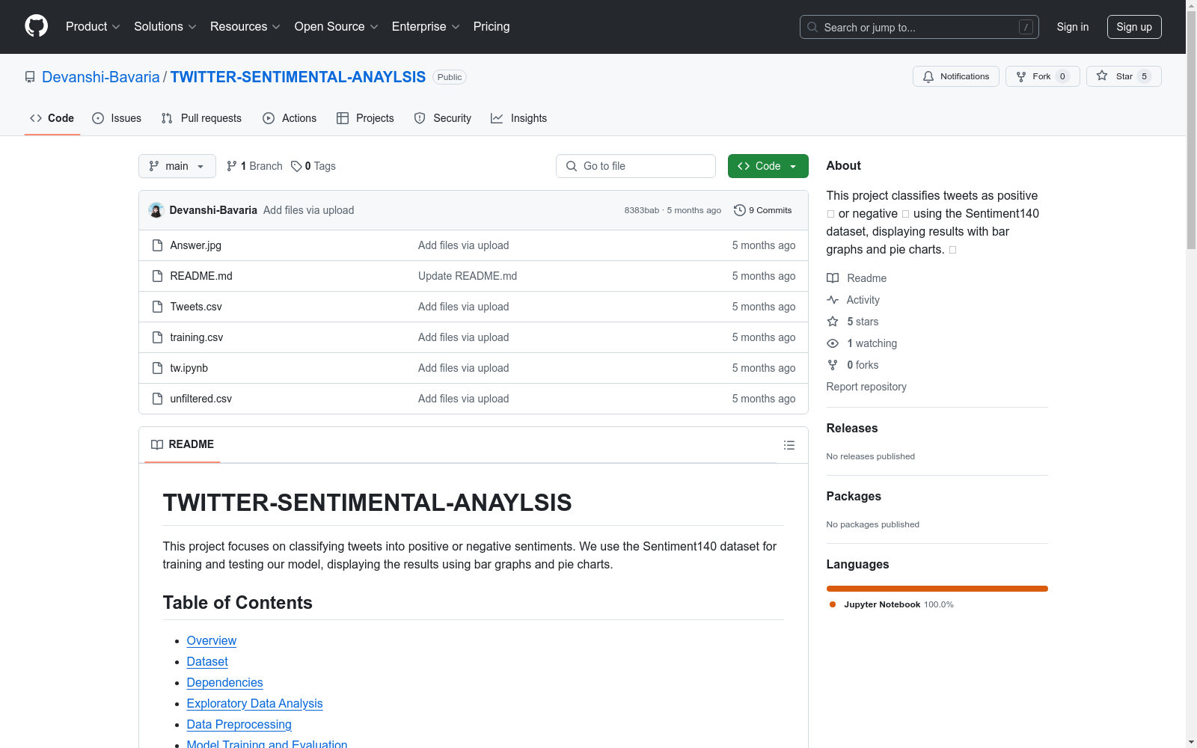Viewport: 1197px width, 748px height.
Task: Click the Go to file search field
Action: [x=636, y=166]
